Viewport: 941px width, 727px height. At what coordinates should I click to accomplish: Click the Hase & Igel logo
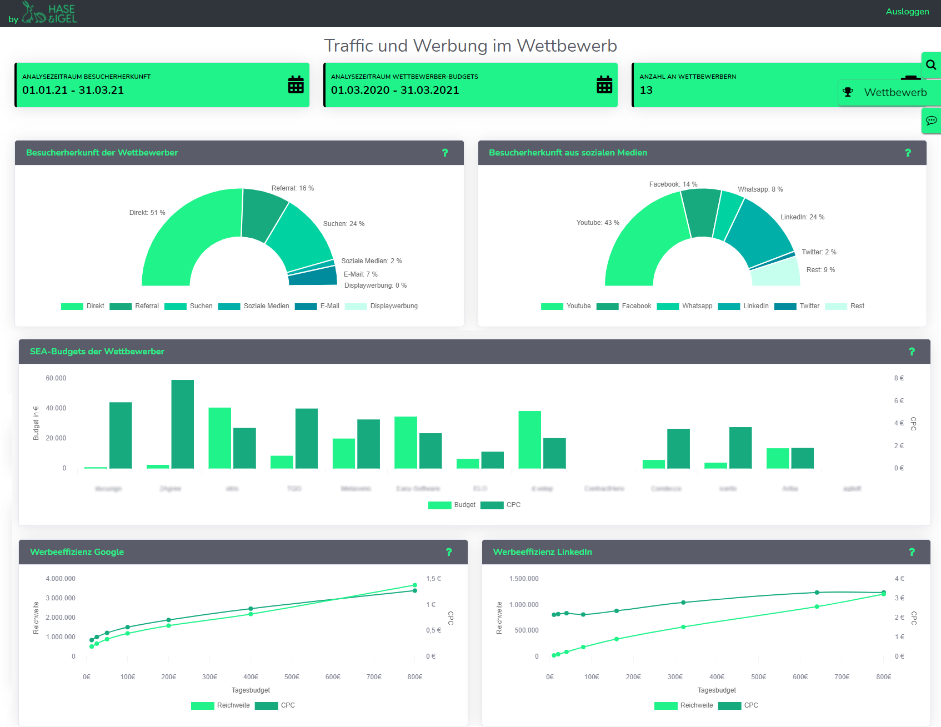click(48, 12)
